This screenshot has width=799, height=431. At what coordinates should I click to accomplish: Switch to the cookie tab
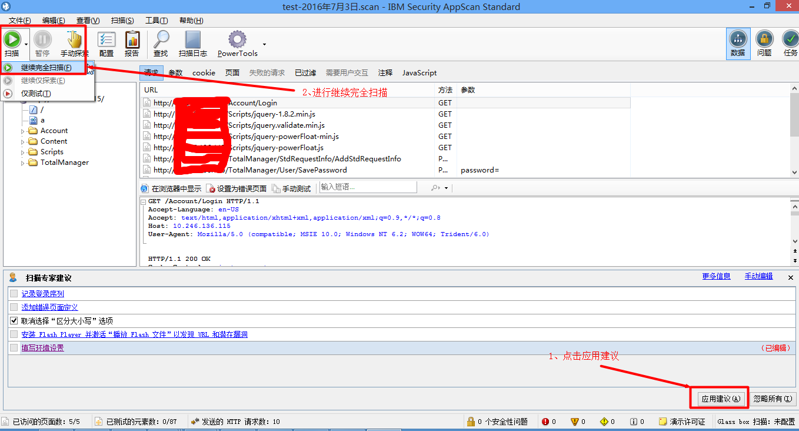[204, 73]
